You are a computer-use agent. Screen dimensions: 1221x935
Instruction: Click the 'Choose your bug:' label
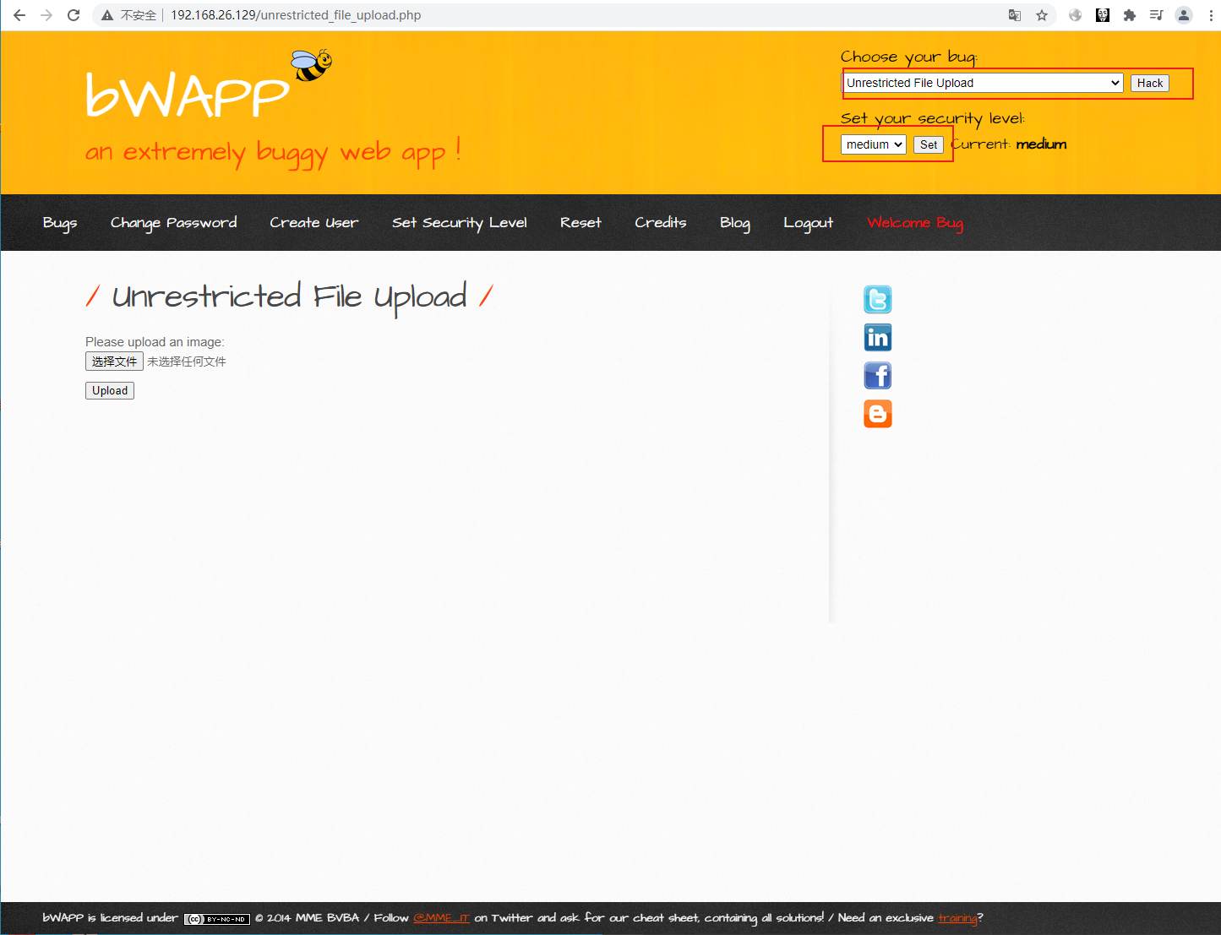[909, 57]
